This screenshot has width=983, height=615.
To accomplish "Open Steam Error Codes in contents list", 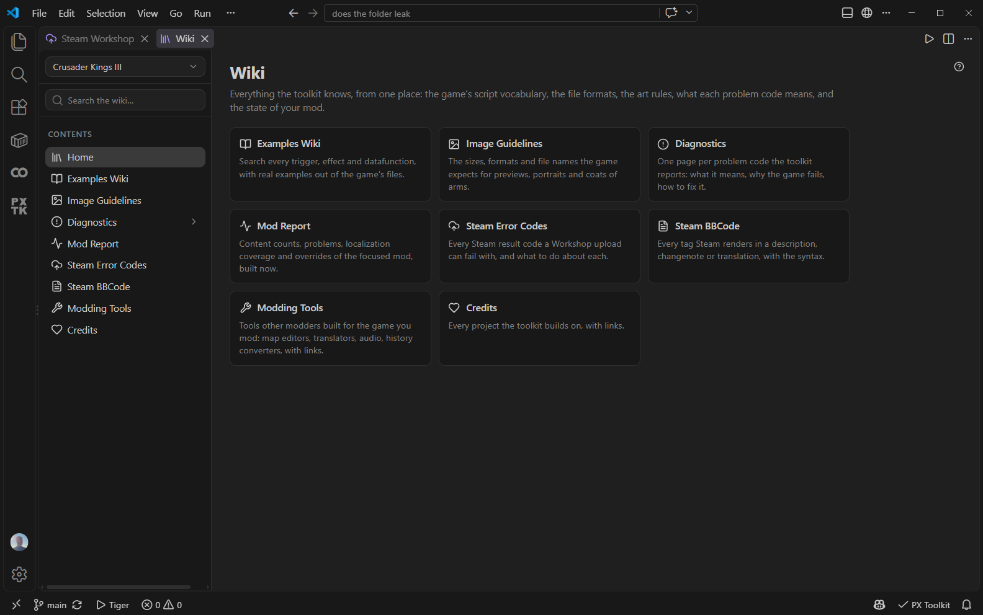I will coord(125,265).
